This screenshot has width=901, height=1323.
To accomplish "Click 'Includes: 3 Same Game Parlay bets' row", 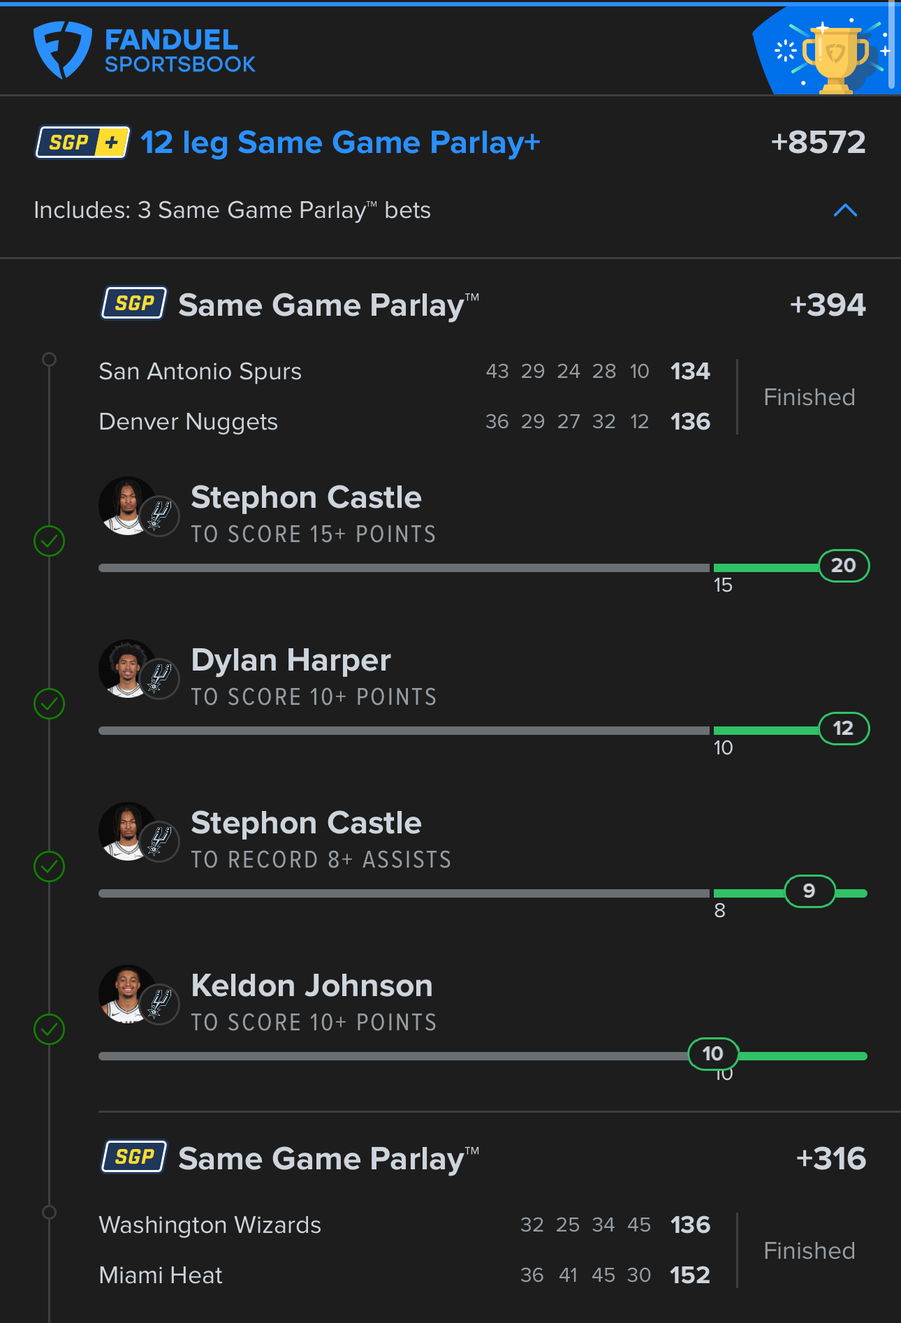I will [x=232, y=210].
